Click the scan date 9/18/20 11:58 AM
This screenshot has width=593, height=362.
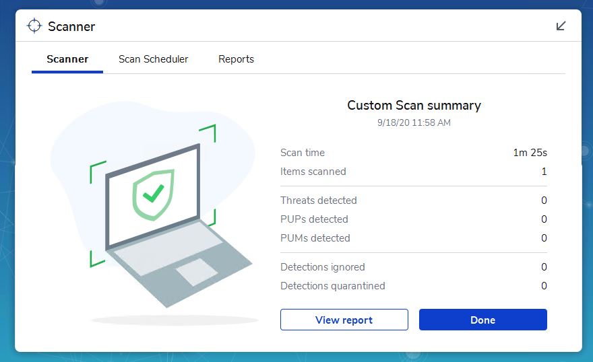(x=414, y=122)
